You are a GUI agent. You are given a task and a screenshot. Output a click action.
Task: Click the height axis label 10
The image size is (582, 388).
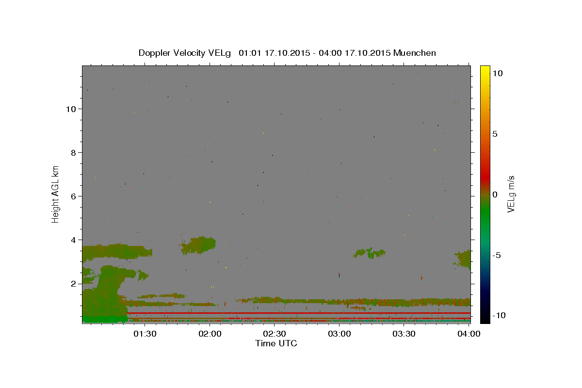[x=71, y=109]
